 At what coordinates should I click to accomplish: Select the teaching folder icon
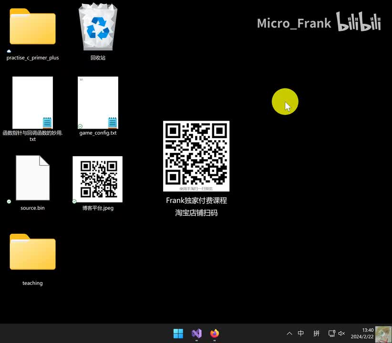pos(32,252)
